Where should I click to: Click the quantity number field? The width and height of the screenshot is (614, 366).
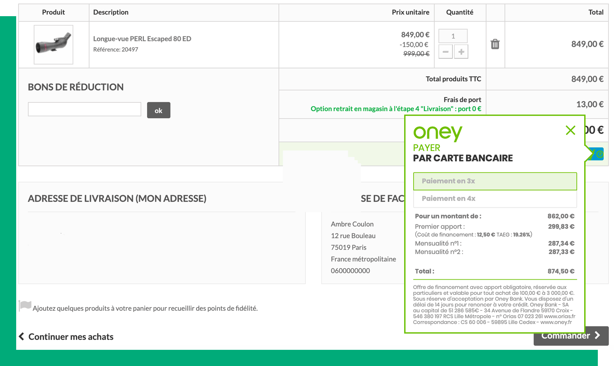(453, 36)
